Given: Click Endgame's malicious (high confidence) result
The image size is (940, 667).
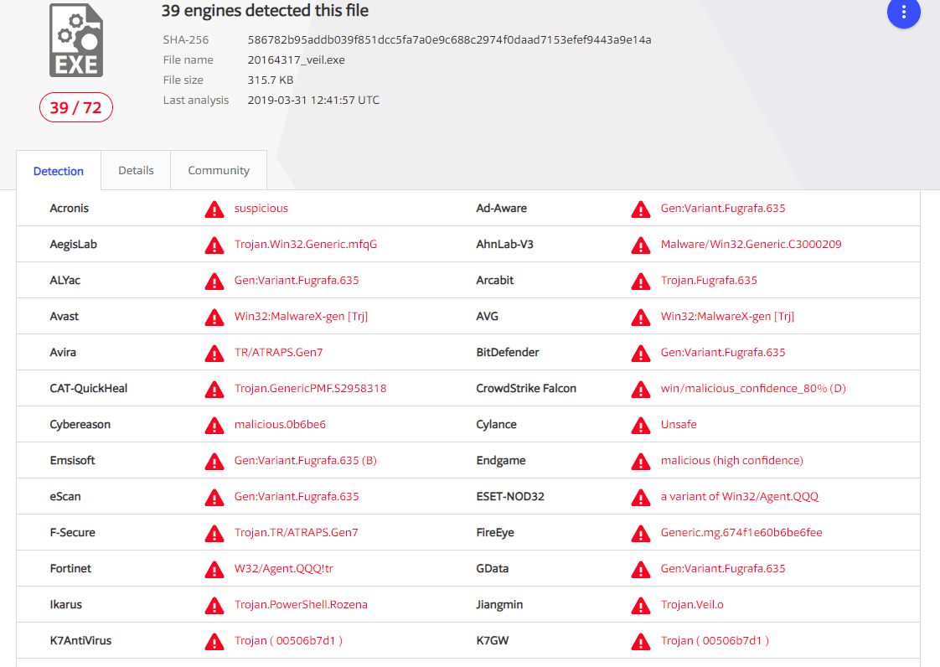Looking at the screenshot, I should point(732,460).
